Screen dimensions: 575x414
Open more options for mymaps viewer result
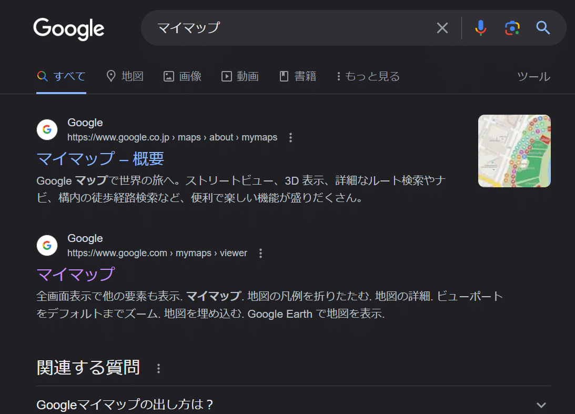click(x=260, y=254)
